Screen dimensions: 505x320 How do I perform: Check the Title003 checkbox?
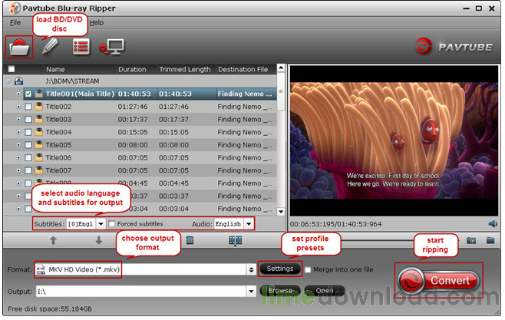pos(28,120)
